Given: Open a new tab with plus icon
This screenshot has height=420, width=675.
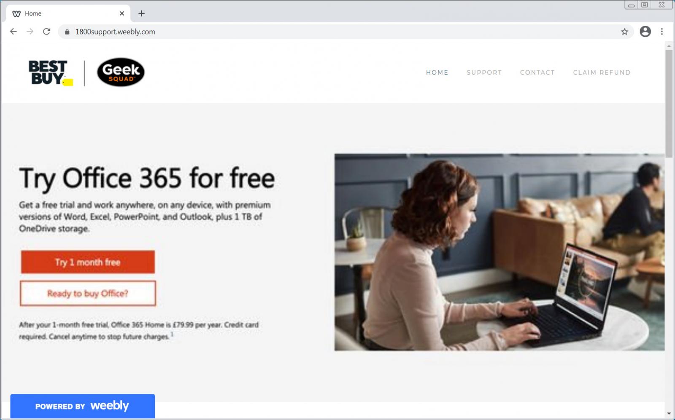Looking at the screenshot, I should click(x=142, y=13).
